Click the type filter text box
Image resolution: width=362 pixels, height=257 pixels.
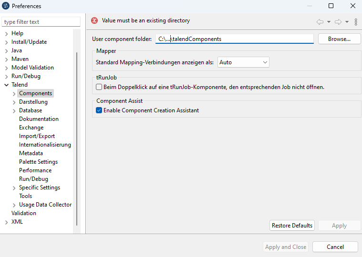point(41,22)
